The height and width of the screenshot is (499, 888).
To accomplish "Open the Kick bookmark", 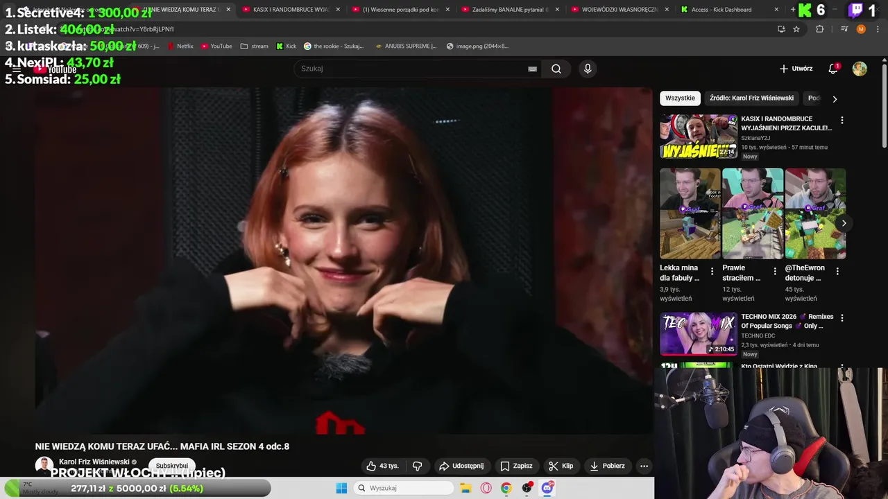I will click(x=286, y=46).
